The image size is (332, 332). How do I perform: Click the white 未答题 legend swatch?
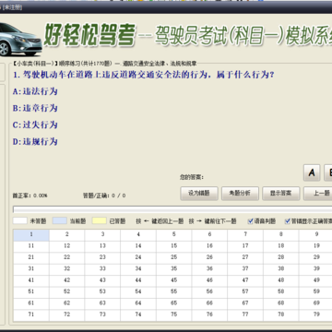click(x=19, y=220)
